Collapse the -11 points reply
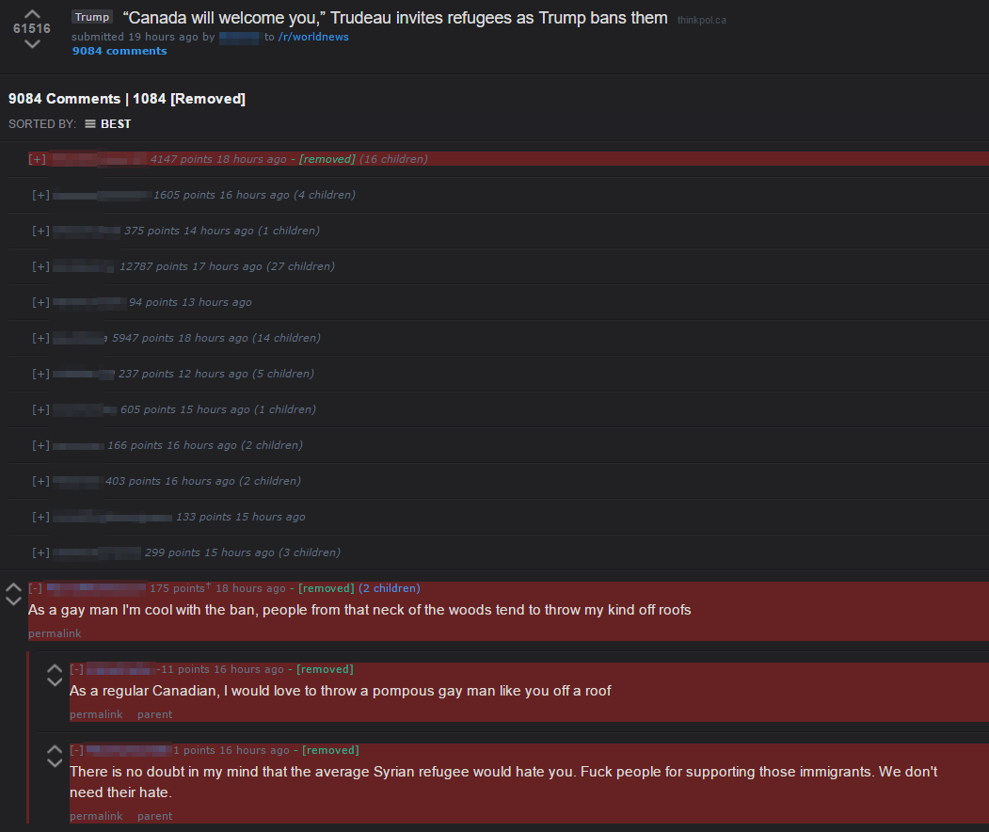Image resolution: width=989 pixels, height=832 pixels. [77, 668]
